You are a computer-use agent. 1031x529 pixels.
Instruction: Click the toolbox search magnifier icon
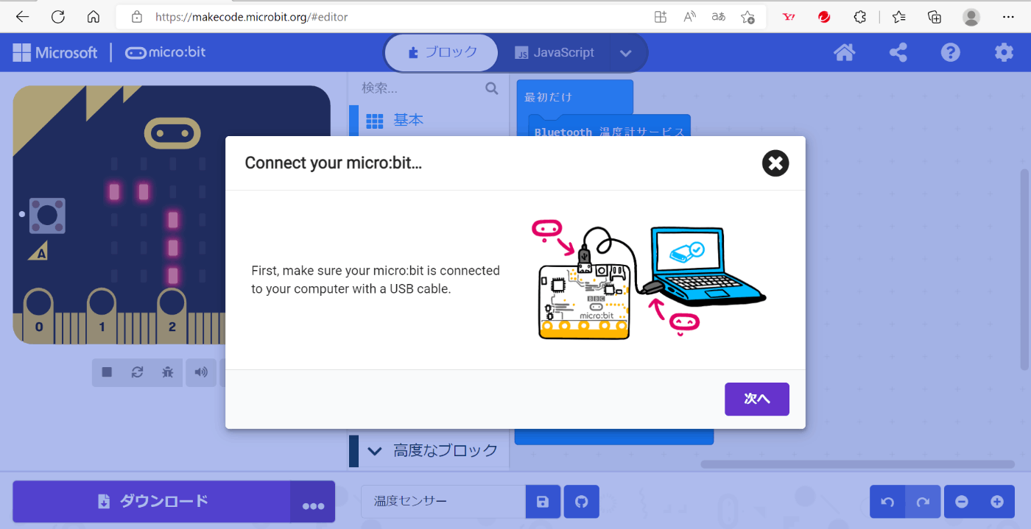click(x=492, y=88)
